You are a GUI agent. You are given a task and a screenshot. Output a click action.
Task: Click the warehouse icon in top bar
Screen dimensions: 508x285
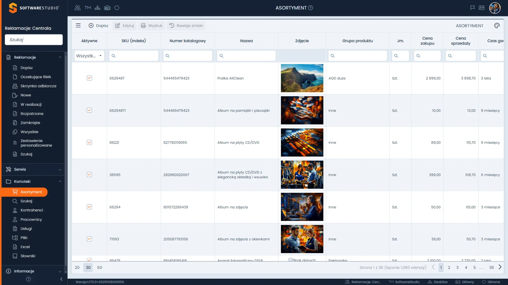click(107, 8)
